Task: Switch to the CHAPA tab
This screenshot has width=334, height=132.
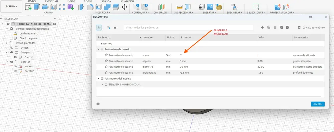Action: tap(88, 1)
